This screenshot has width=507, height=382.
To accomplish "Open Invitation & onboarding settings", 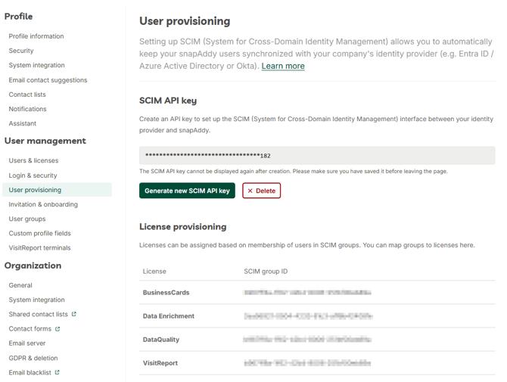I will pos(43,204).
